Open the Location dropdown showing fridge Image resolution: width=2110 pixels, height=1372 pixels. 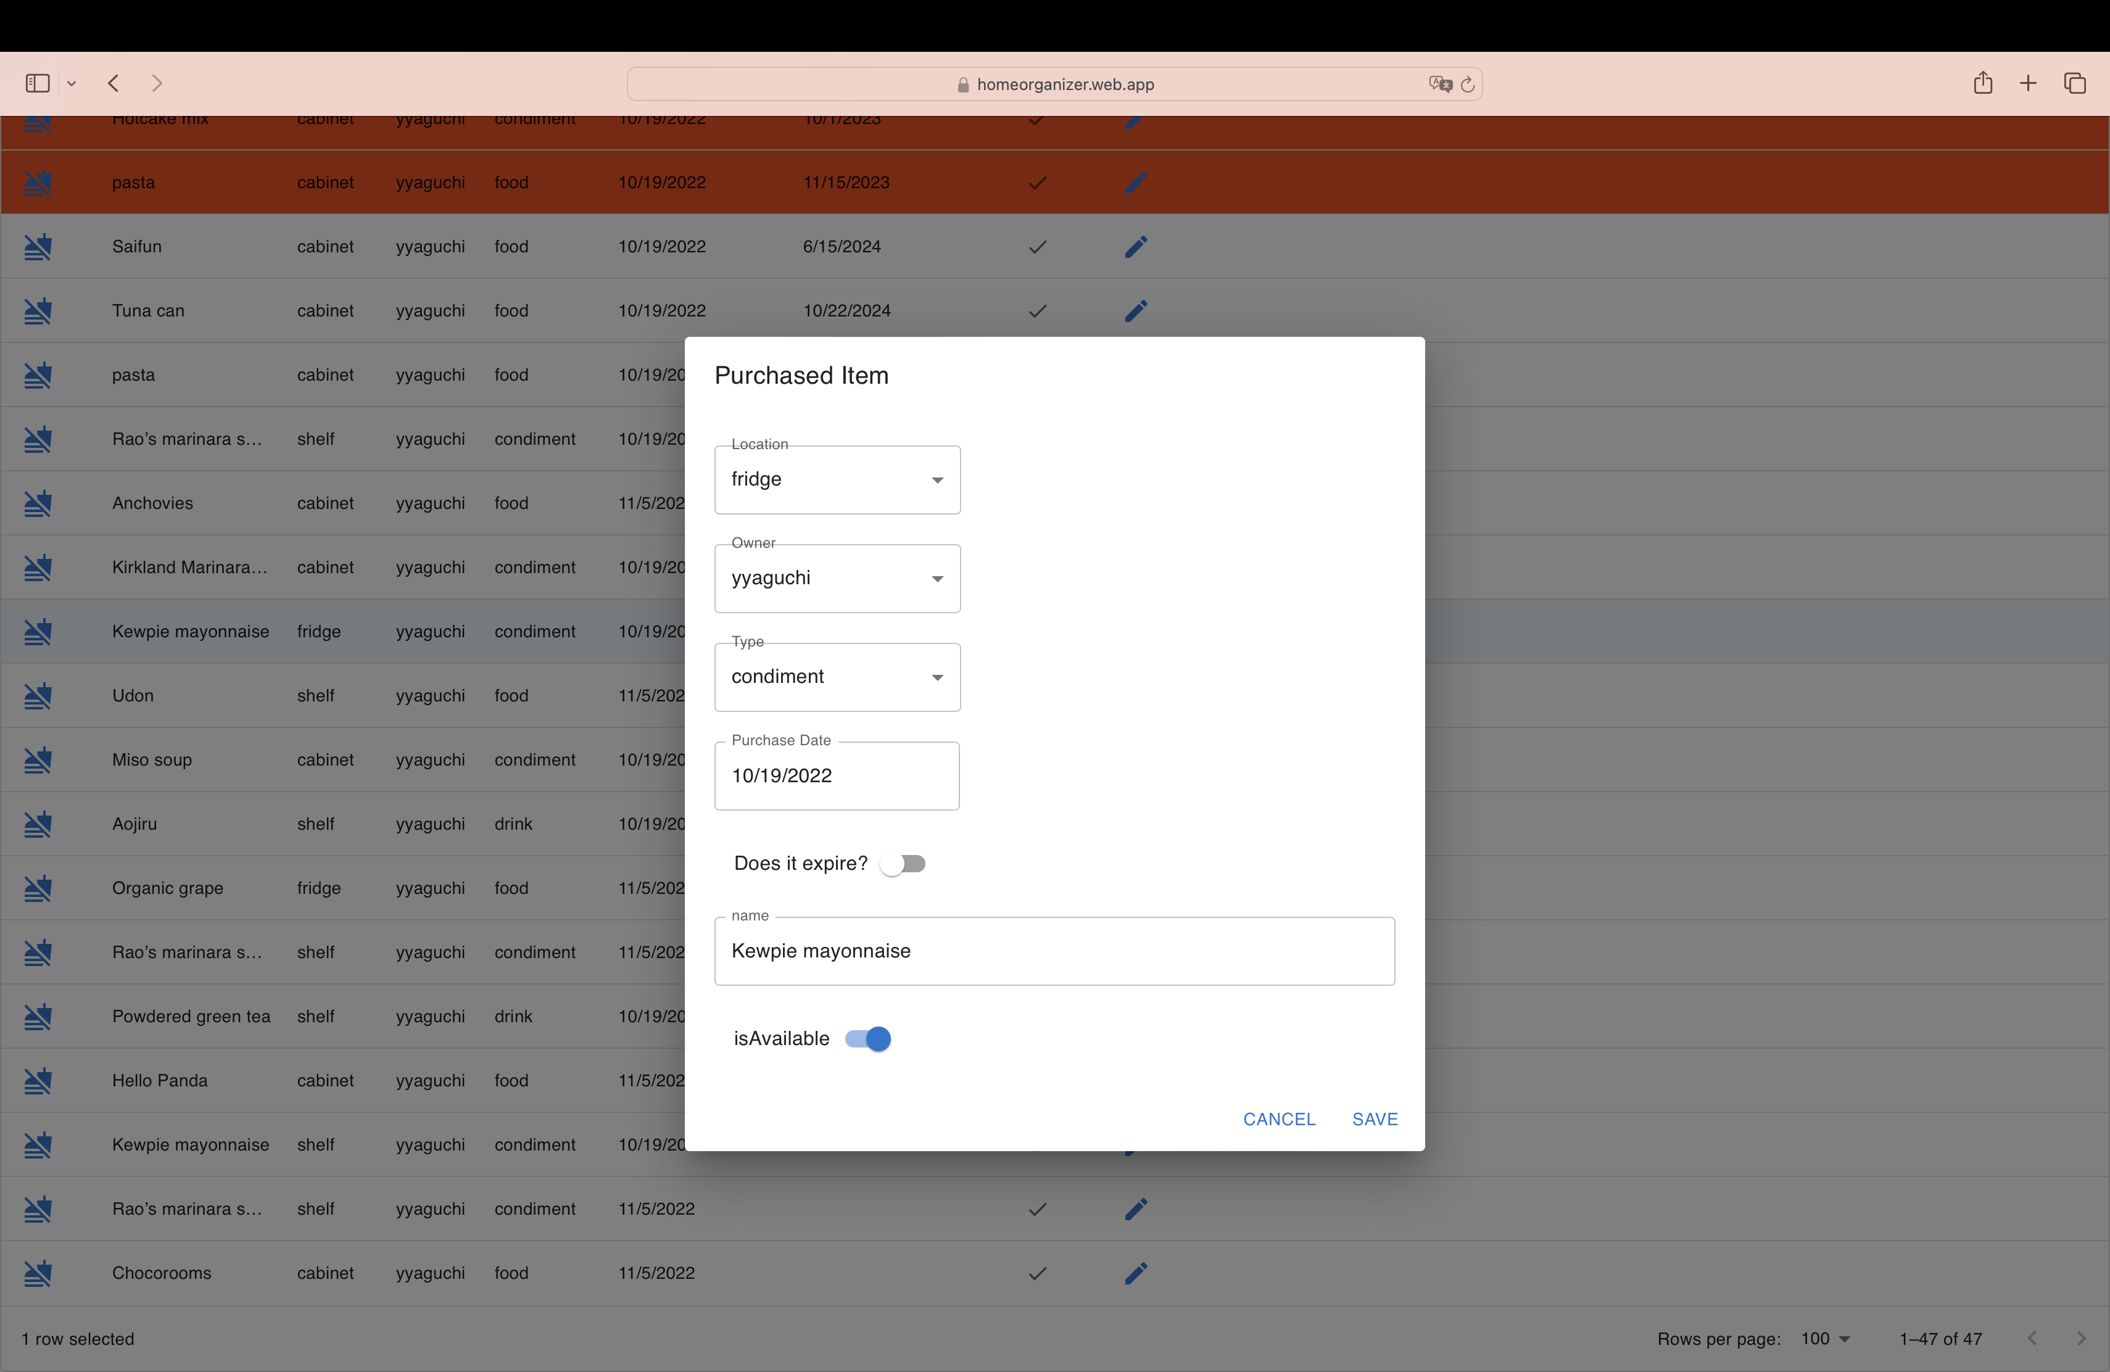pos(837,479)
